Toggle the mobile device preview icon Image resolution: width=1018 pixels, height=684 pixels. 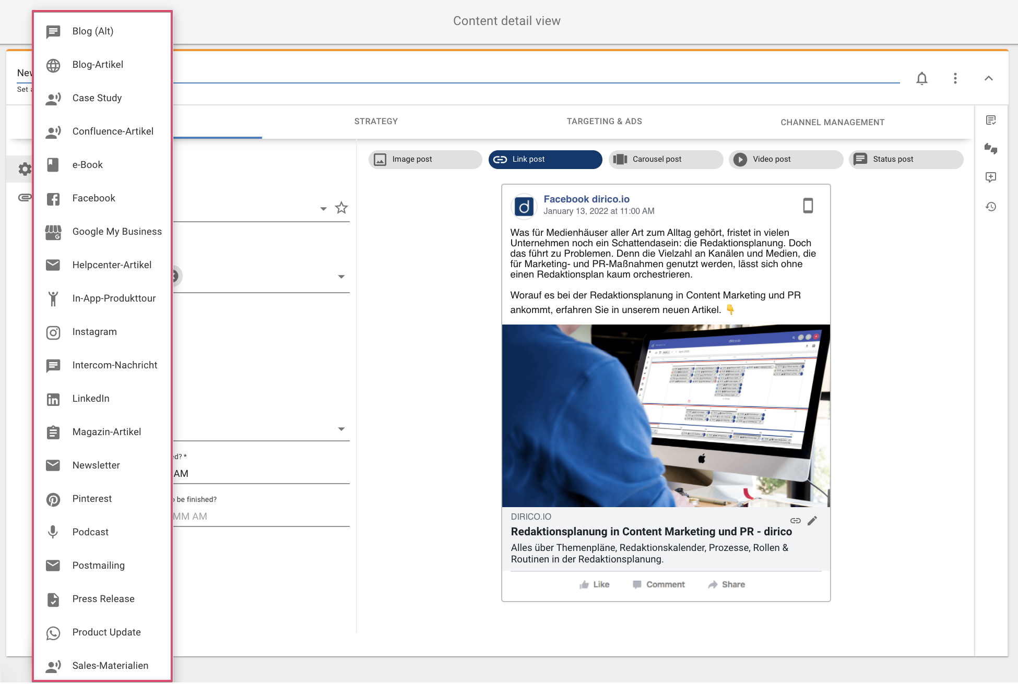click(808, 206)
